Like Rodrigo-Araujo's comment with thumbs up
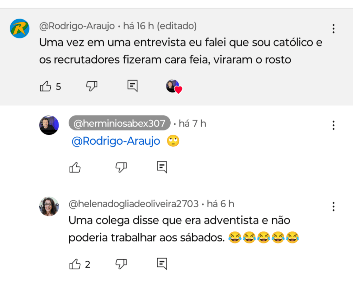 [46, 86]
